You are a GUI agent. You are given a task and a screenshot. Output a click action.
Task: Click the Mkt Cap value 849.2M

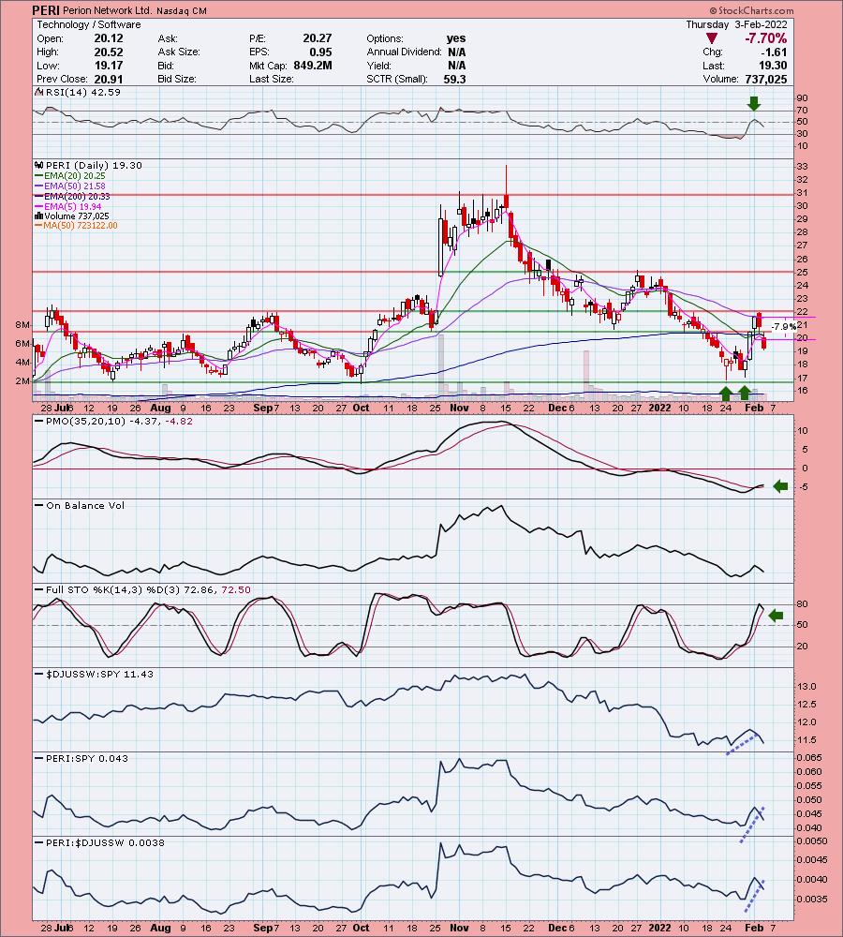(x=313, y=66)
